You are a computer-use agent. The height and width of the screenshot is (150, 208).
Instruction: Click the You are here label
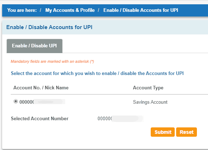22,10
